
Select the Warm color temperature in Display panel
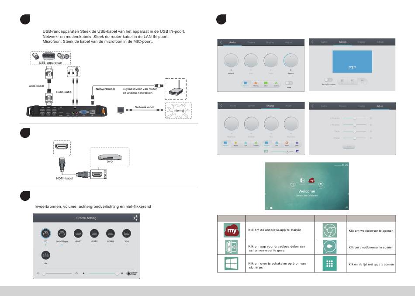click(287, 144)
